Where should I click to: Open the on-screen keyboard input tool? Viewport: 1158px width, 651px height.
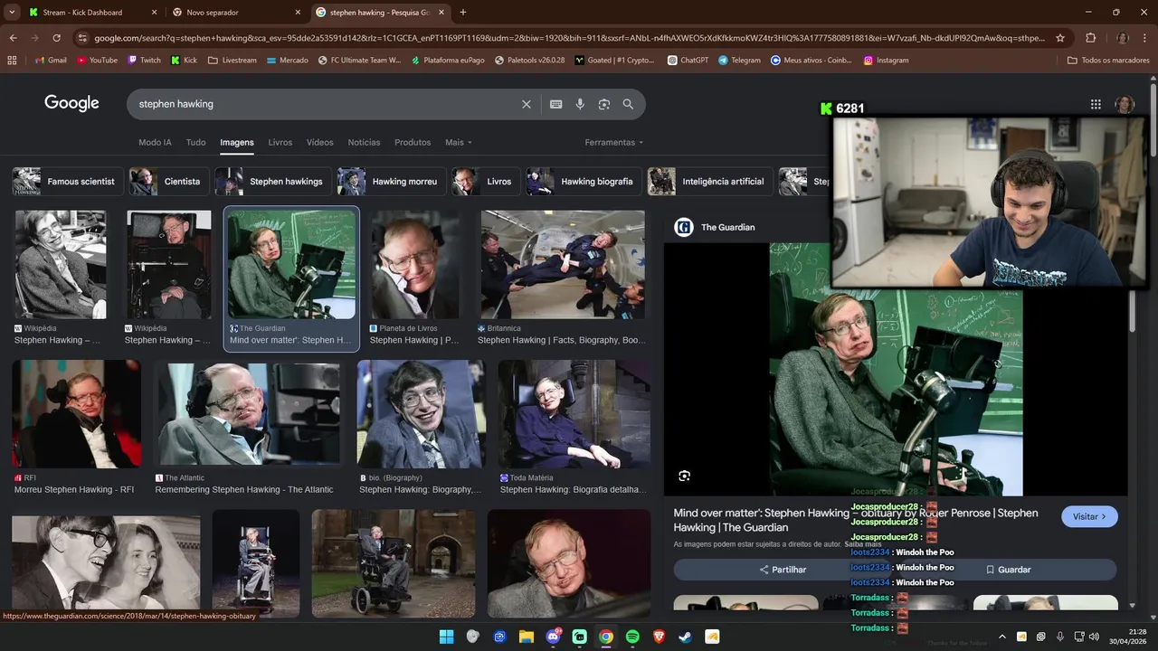pos(556,104)
